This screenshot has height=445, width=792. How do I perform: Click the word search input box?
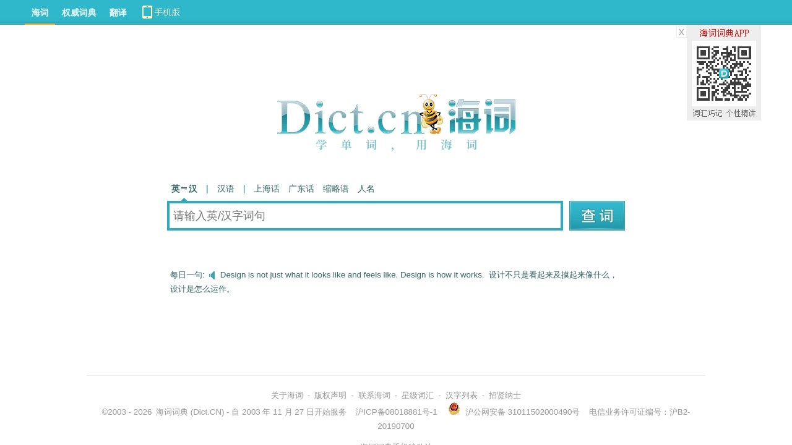coord(365,215)
